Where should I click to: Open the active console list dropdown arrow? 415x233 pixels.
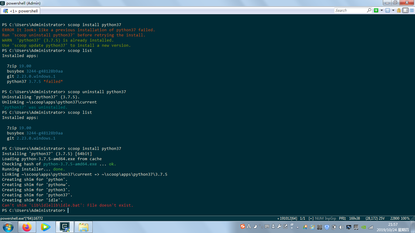(x=393, y=10)
